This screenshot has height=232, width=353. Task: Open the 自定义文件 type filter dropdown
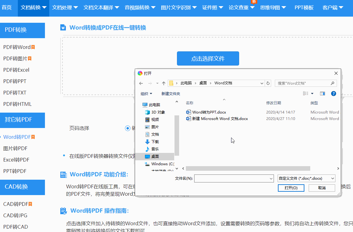(x=307, y=178)
